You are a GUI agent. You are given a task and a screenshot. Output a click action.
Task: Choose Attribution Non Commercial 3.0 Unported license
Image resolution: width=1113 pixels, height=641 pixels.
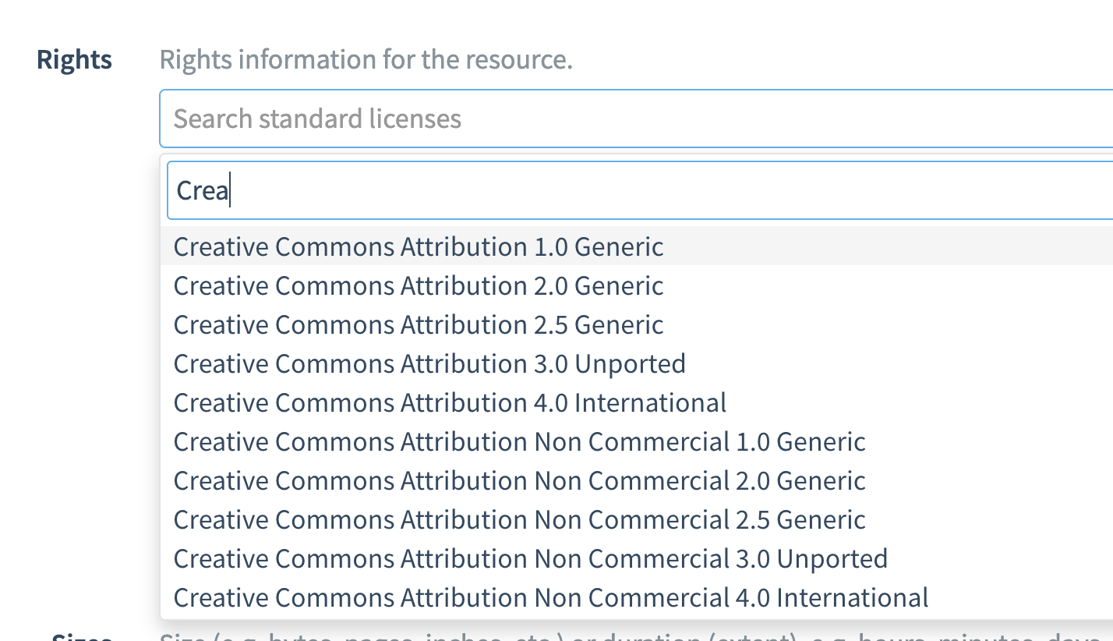[x=530, y=558]
